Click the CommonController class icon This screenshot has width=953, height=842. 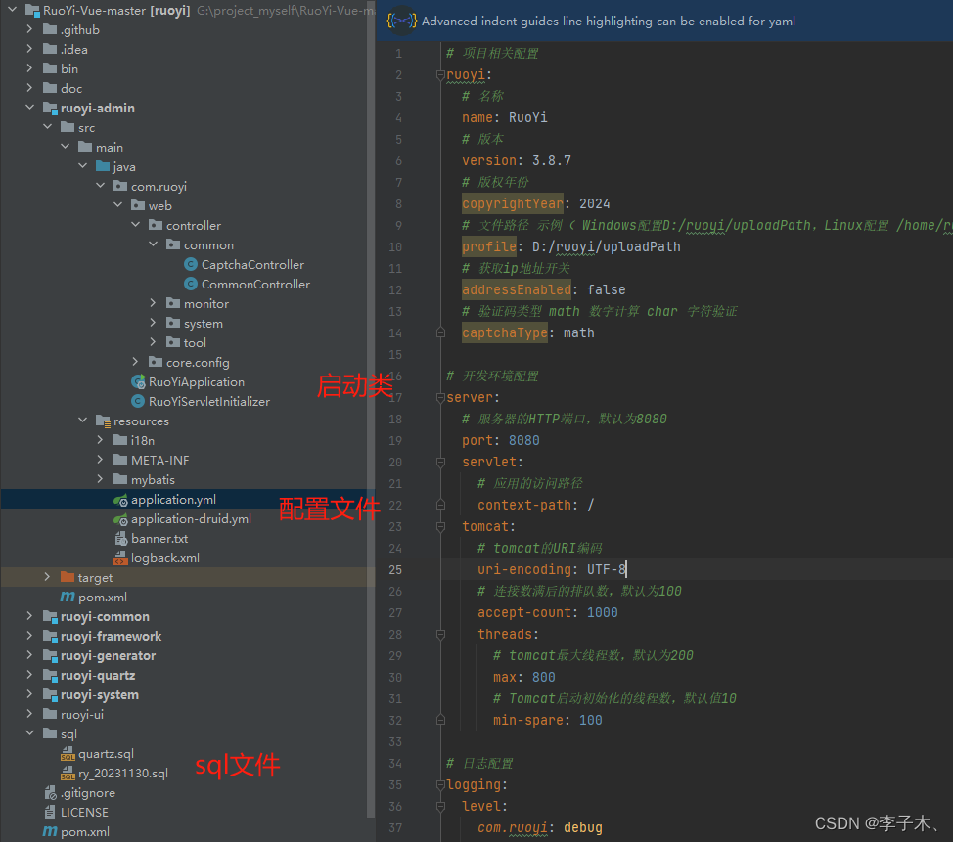click(x=190, y=284)
